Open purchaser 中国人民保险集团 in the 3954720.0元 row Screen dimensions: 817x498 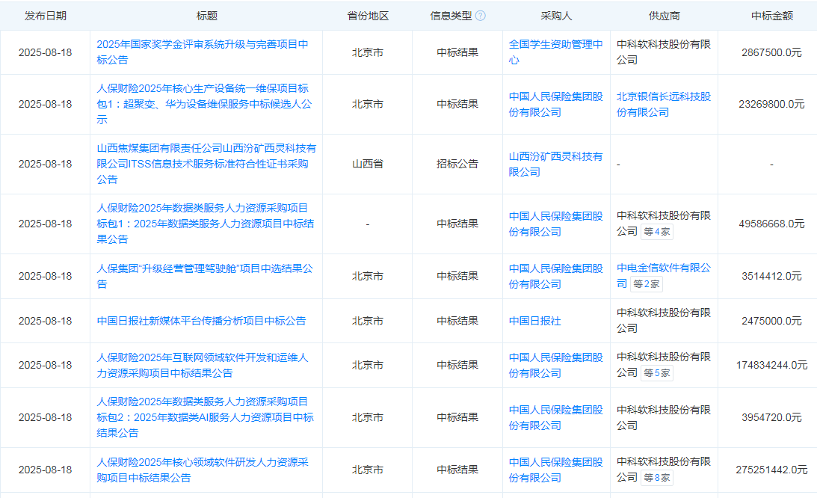tap(556, 418)
